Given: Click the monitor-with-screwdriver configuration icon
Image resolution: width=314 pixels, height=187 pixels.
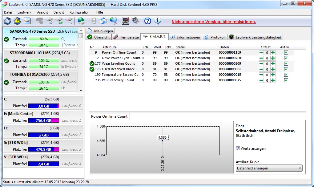Looking at the screenshot, I should pos(126,21).
